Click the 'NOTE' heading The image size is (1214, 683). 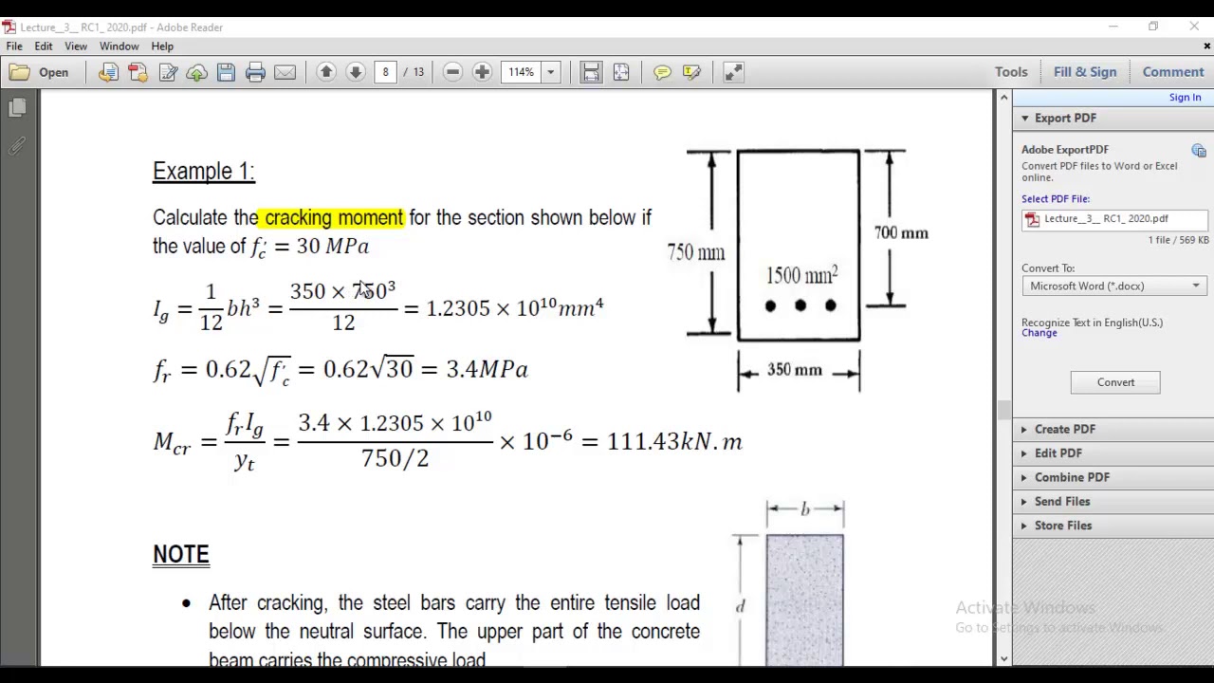pyautogui.click(x=181, y=555)
